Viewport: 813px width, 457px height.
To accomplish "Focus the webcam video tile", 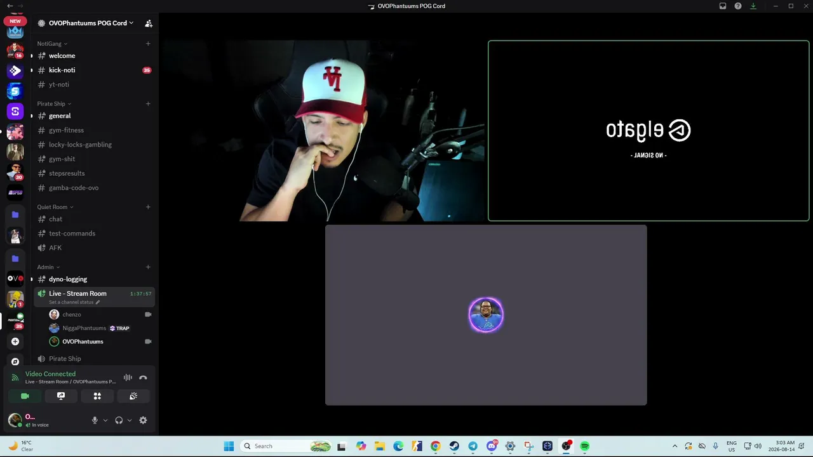I will pos(323,131).
